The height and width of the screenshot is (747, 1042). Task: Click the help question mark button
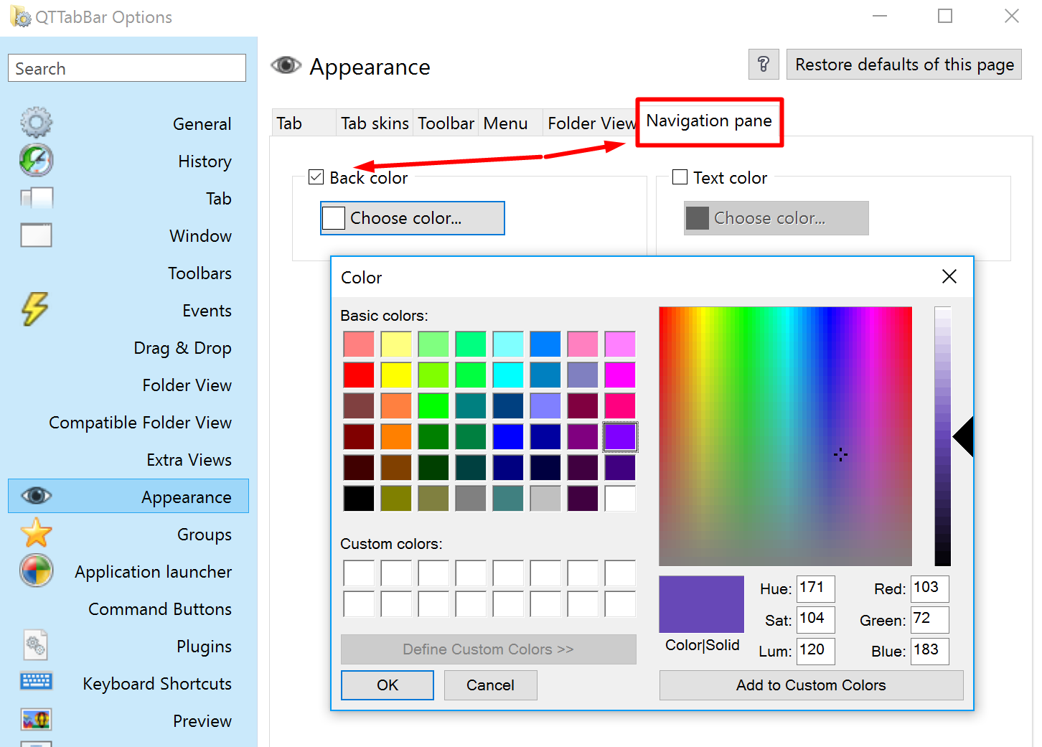[x=763, y=64]
